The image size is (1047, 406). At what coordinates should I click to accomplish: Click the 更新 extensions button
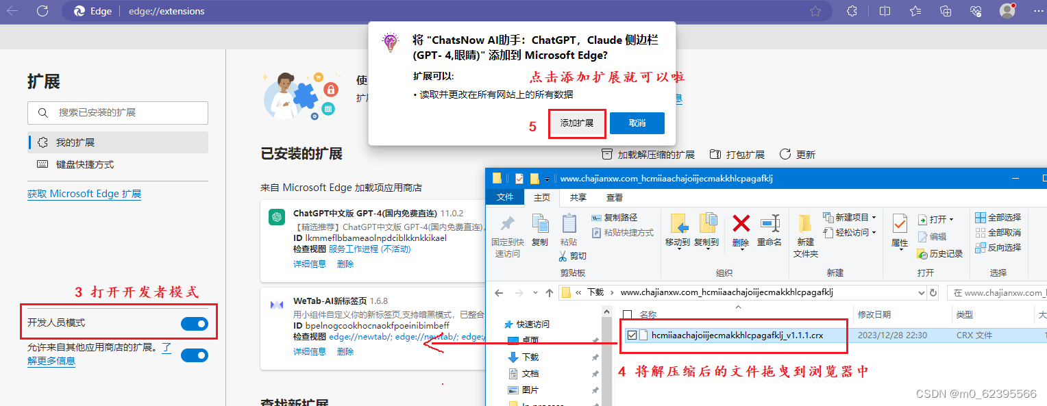pos(798,155)
